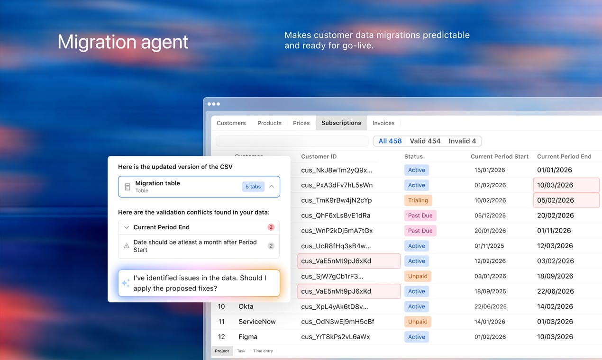Filter by All 458 records

pyautogui.click(x=390, y=141)
